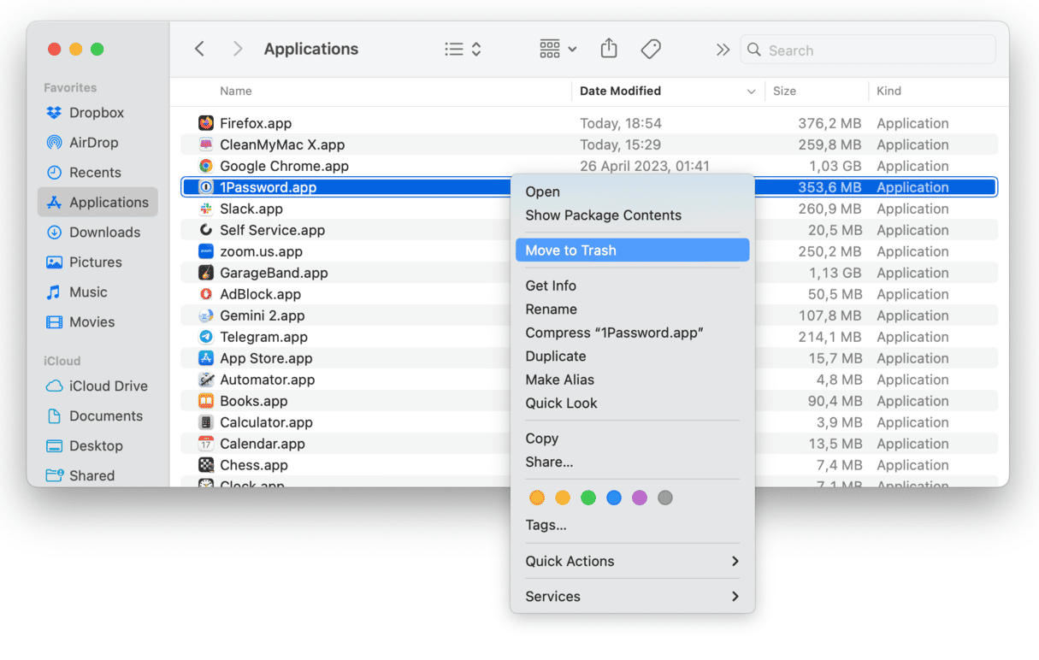Screen dimensions: 1039x660
Task: Open the list view switcher
Action: 463,50
